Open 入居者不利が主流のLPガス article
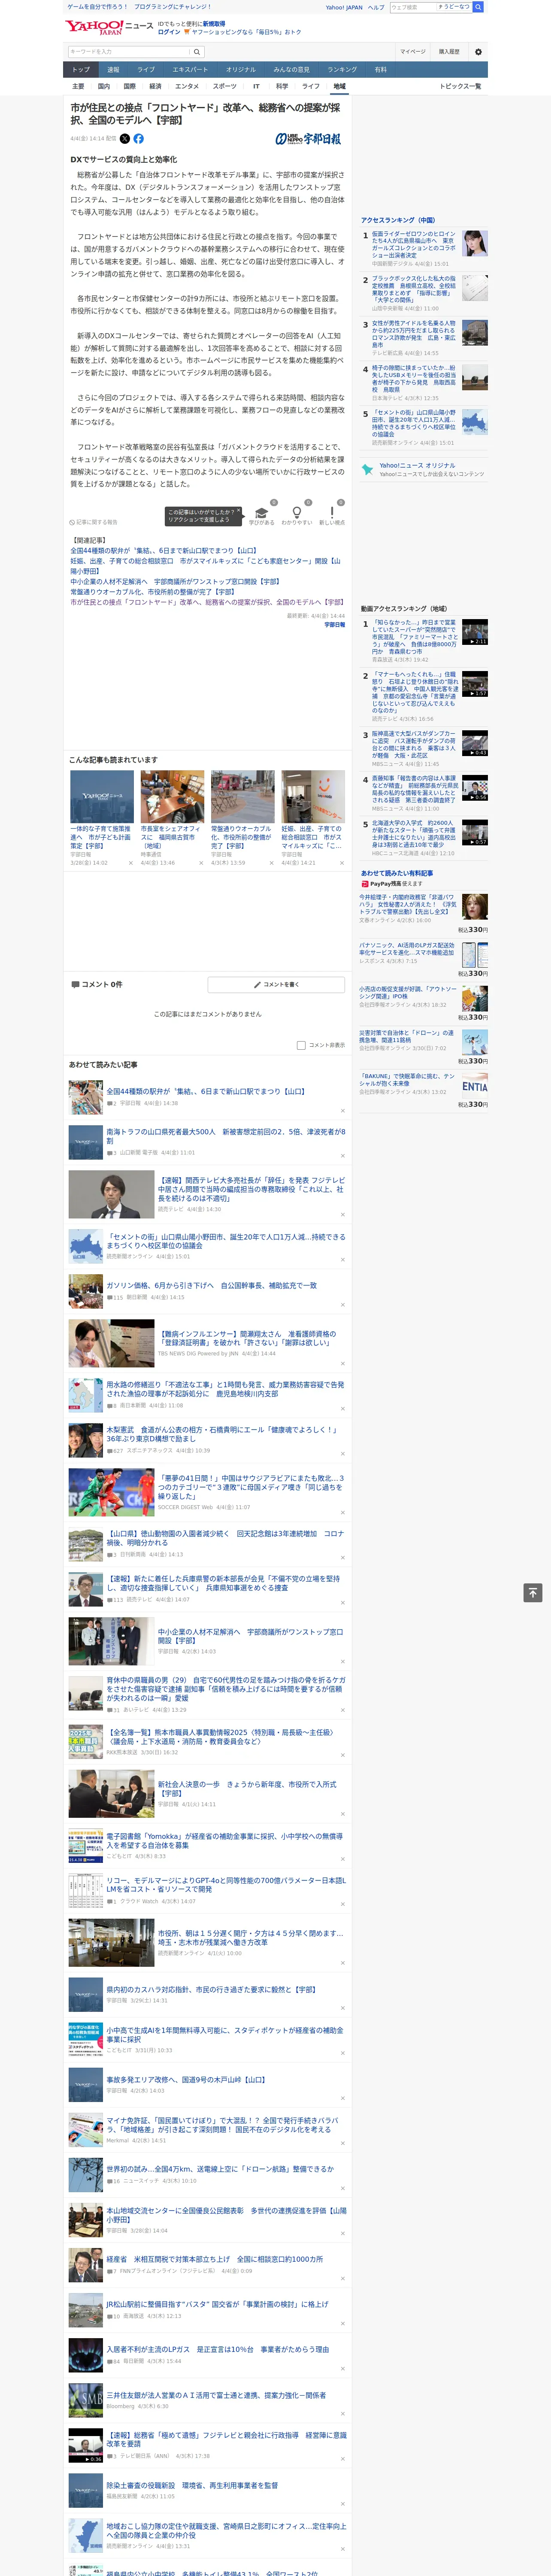The image size is (551, 2576). click(218, 2350)
